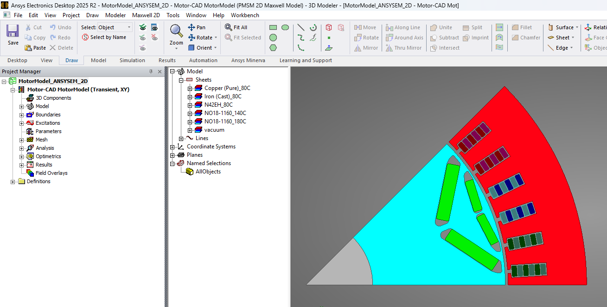Select the circle drawing tool

click(273, 38)
